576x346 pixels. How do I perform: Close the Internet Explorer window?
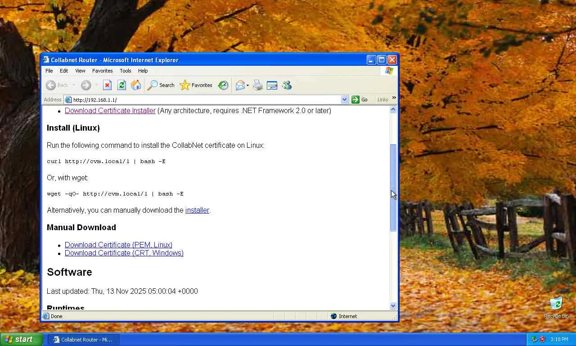pos(392,60)
